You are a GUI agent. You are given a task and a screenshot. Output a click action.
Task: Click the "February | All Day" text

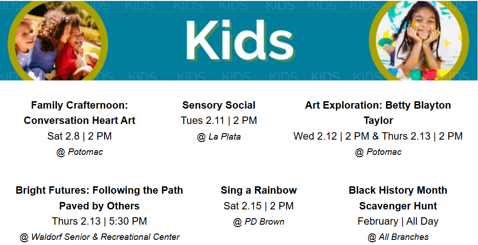398,221
